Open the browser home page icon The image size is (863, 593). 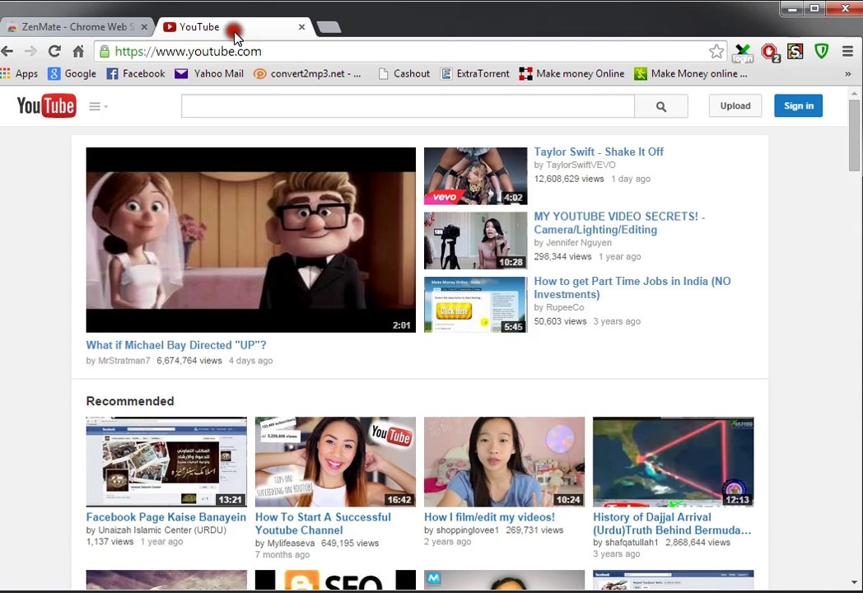point(78,52)
